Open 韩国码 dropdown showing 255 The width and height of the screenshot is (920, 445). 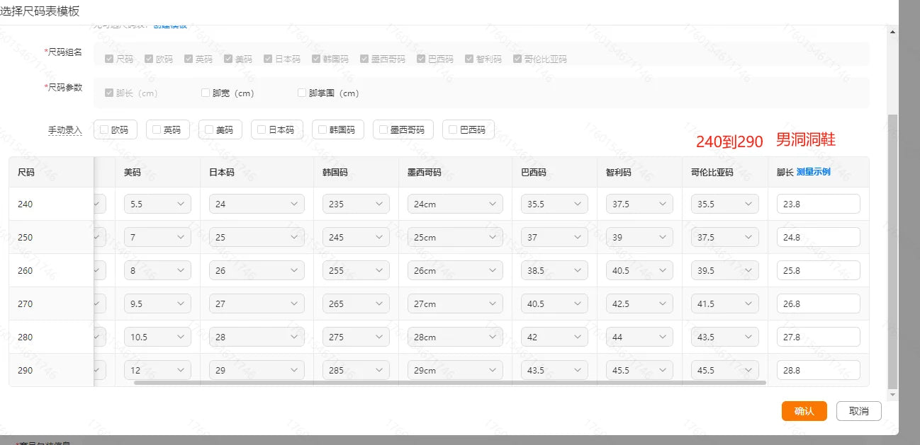[356, 270]
